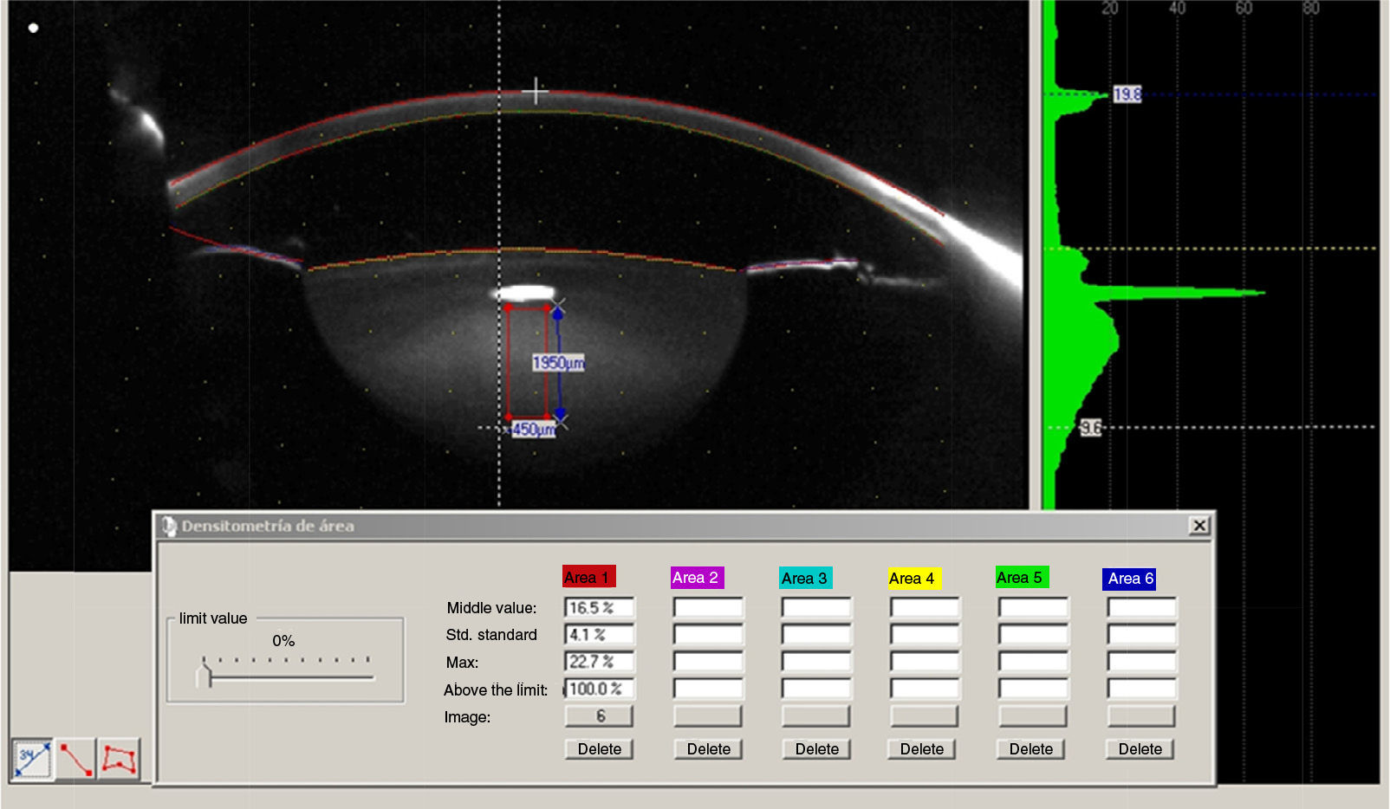1390x809 pixels.
Task: Delete the Area 6 measurement
Action: (x=1140, y=749)
